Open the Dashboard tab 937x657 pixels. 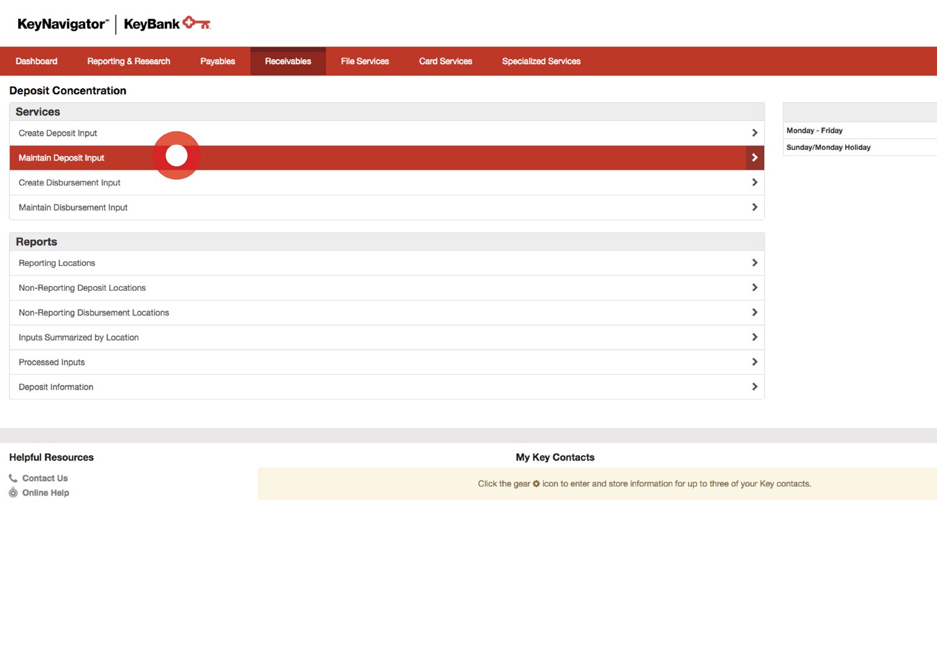pyautogui.click(x=36, y=60)
